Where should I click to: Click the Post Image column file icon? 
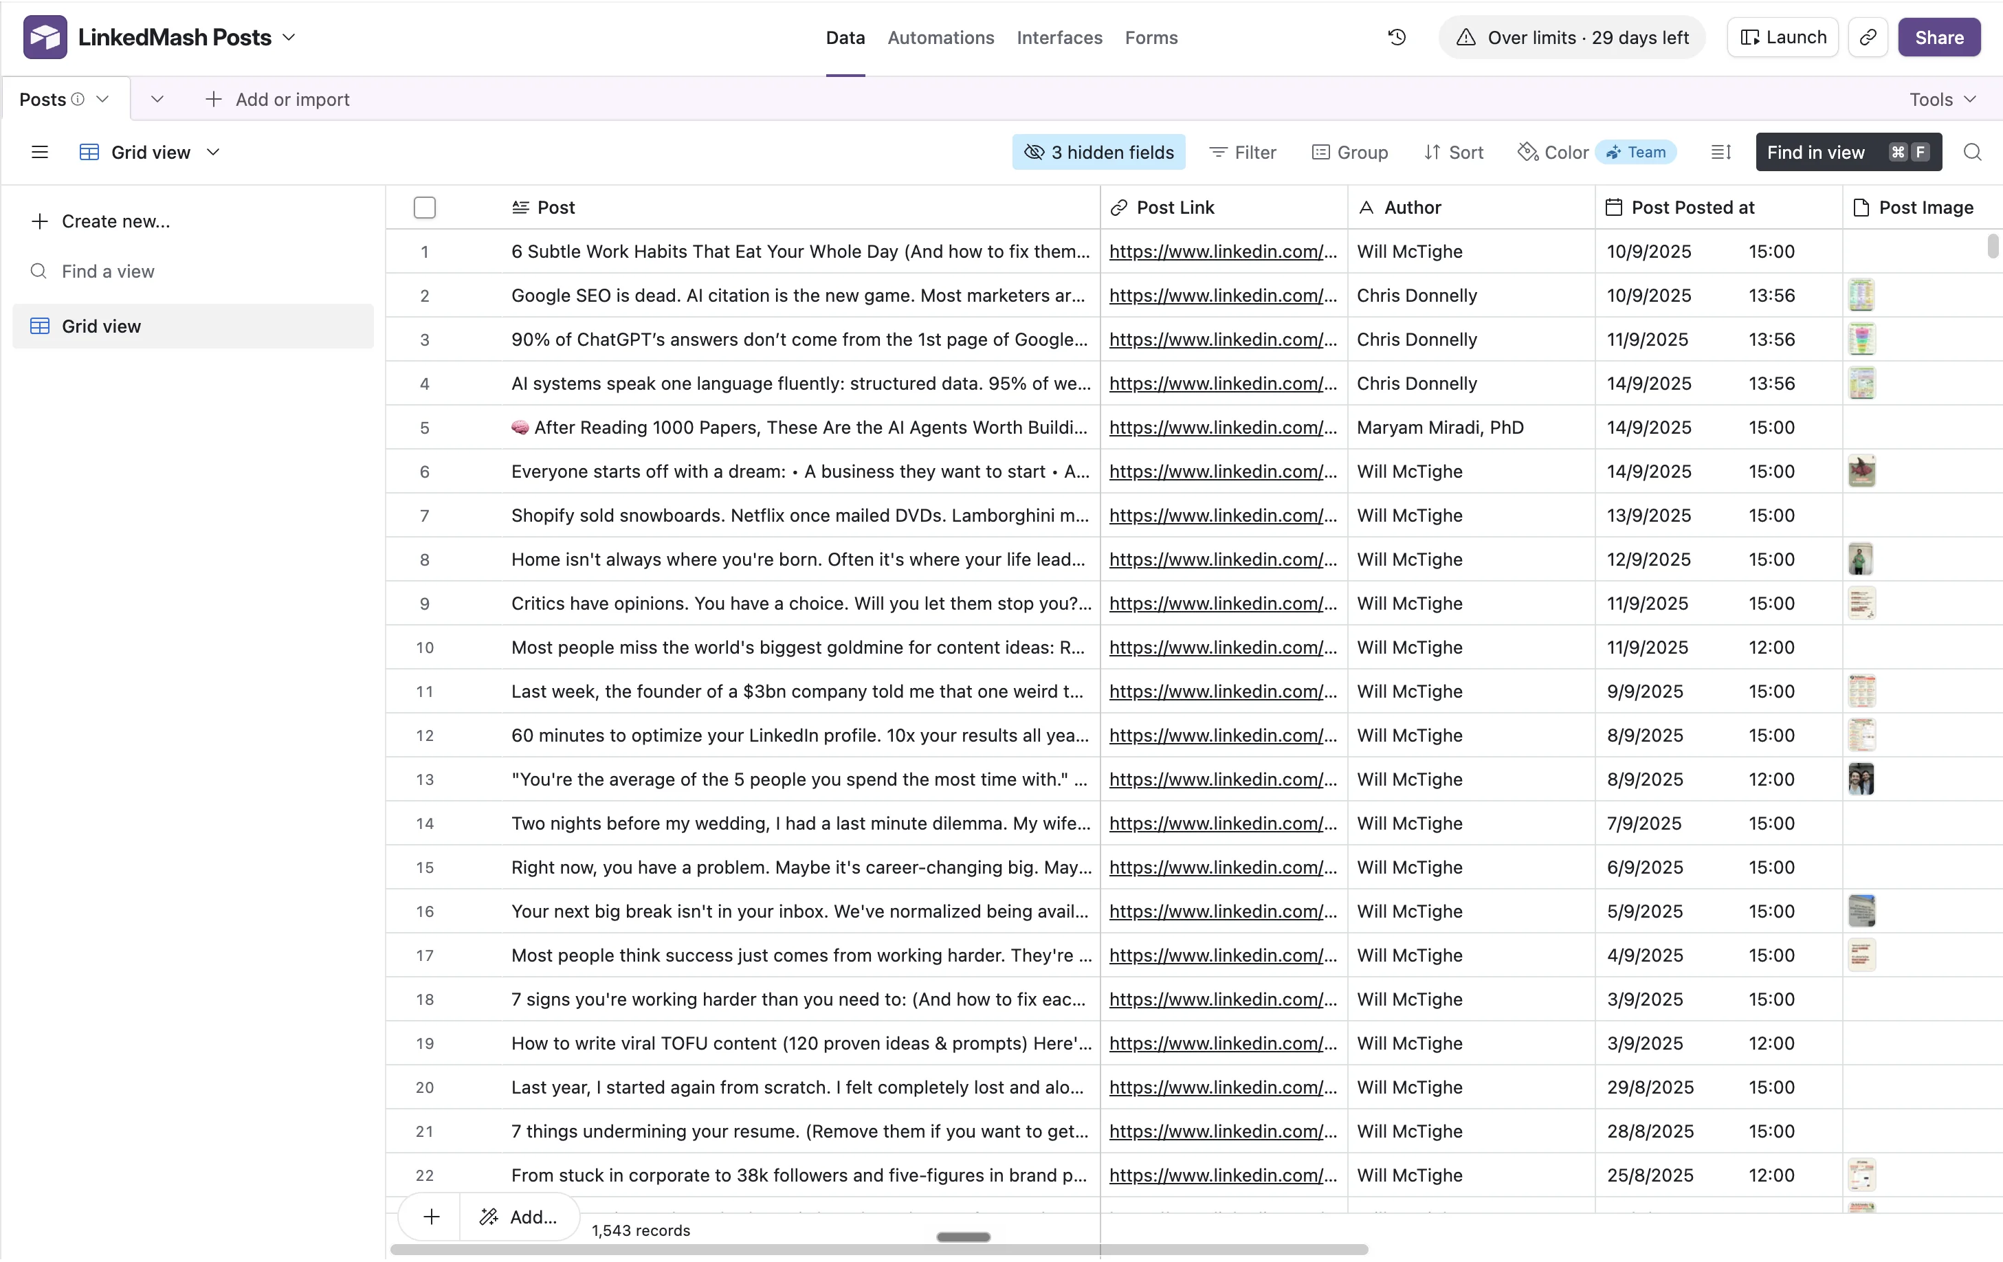1861,207
